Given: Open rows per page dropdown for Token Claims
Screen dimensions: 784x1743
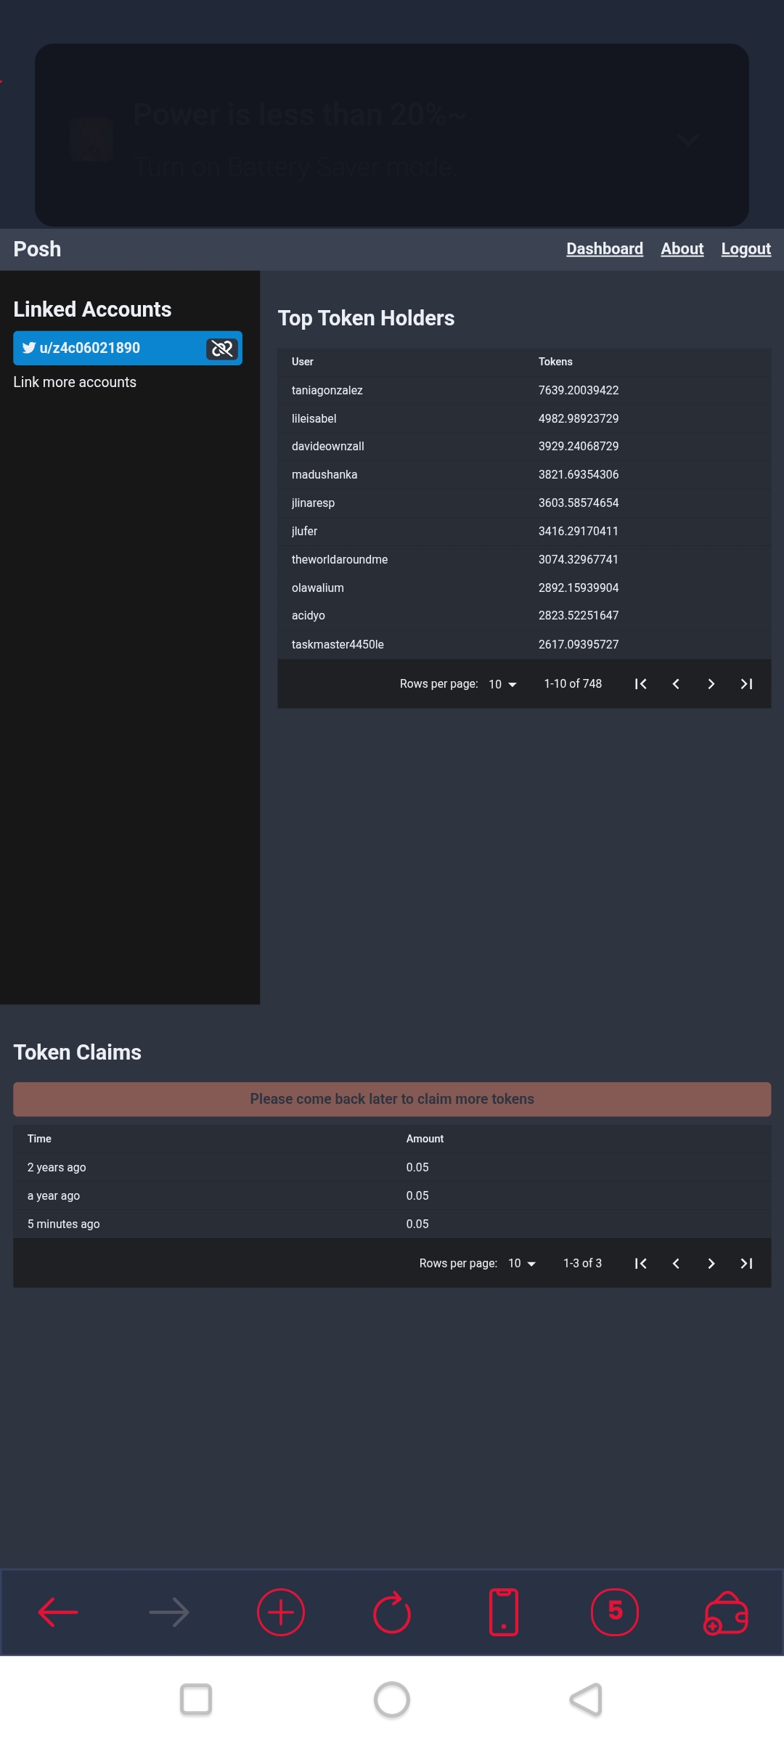Looking at the screenshot, I should point(522,1264).
